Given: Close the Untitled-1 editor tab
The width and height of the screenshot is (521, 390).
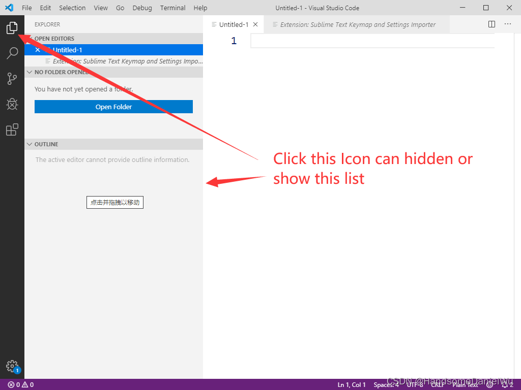Looking at the screenshot, I should tap(255, 24).
